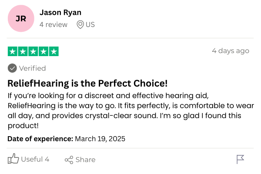Click the thumbs-up Useful icon
261x174 pixels.
pyautogui.click(x=13, y=159)
